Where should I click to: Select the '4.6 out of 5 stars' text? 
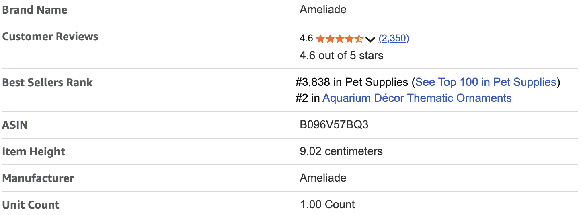341,55
